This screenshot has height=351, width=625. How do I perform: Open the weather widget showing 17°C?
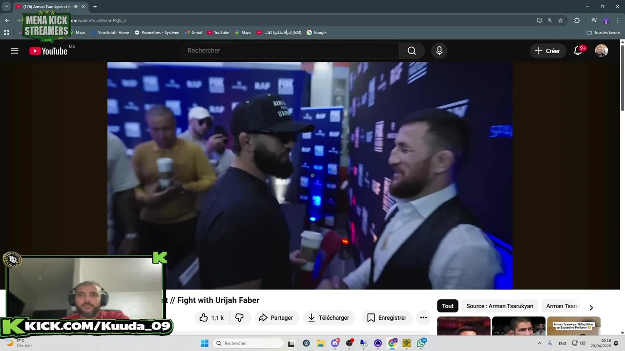click(x=18, y=343)
